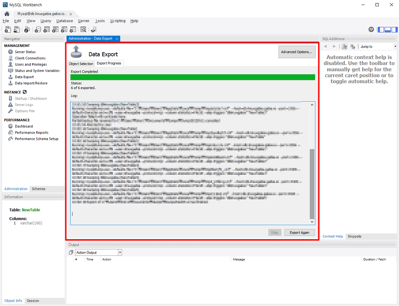399x306 pixels.
Task: Open Server Status in Navigator
Action: pos(25,52)
